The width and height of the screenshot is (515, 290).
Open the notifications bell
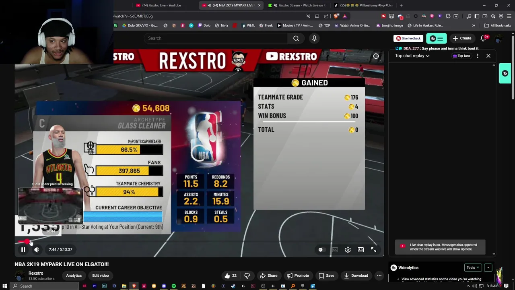click(484, 38)
